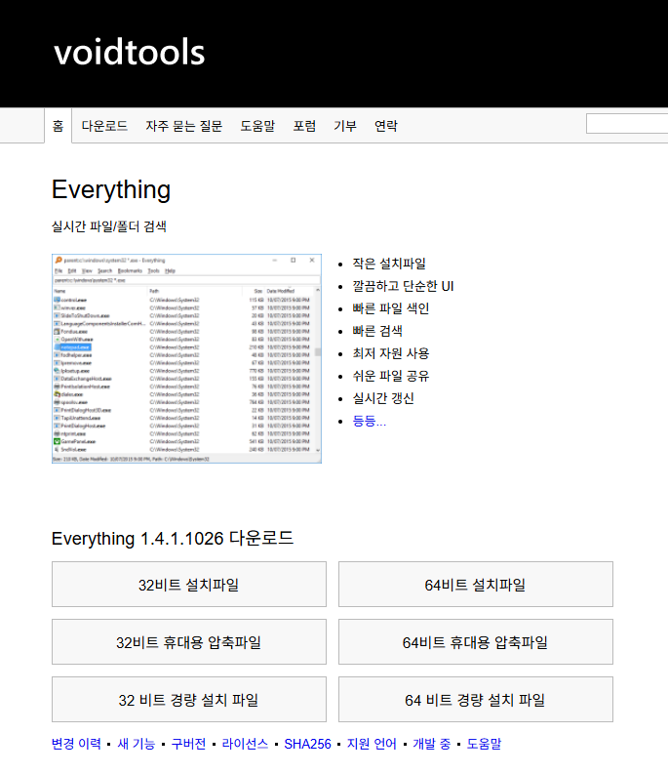Download 64 비트 경량 설치 파일

[x=476, y=700]
